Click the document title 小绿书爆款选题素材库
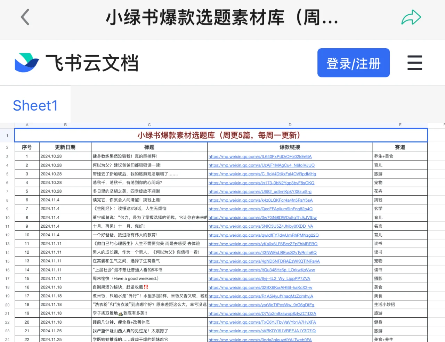445x342 pixels. pyautogui.click(x=222, y=17)
